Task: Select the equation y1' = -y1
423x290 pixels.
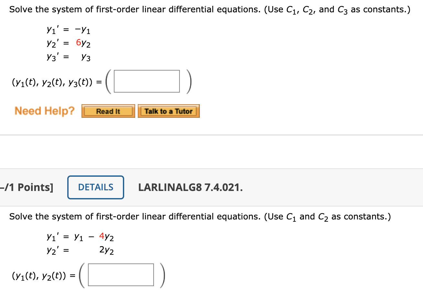Action: tap(69, 30)
